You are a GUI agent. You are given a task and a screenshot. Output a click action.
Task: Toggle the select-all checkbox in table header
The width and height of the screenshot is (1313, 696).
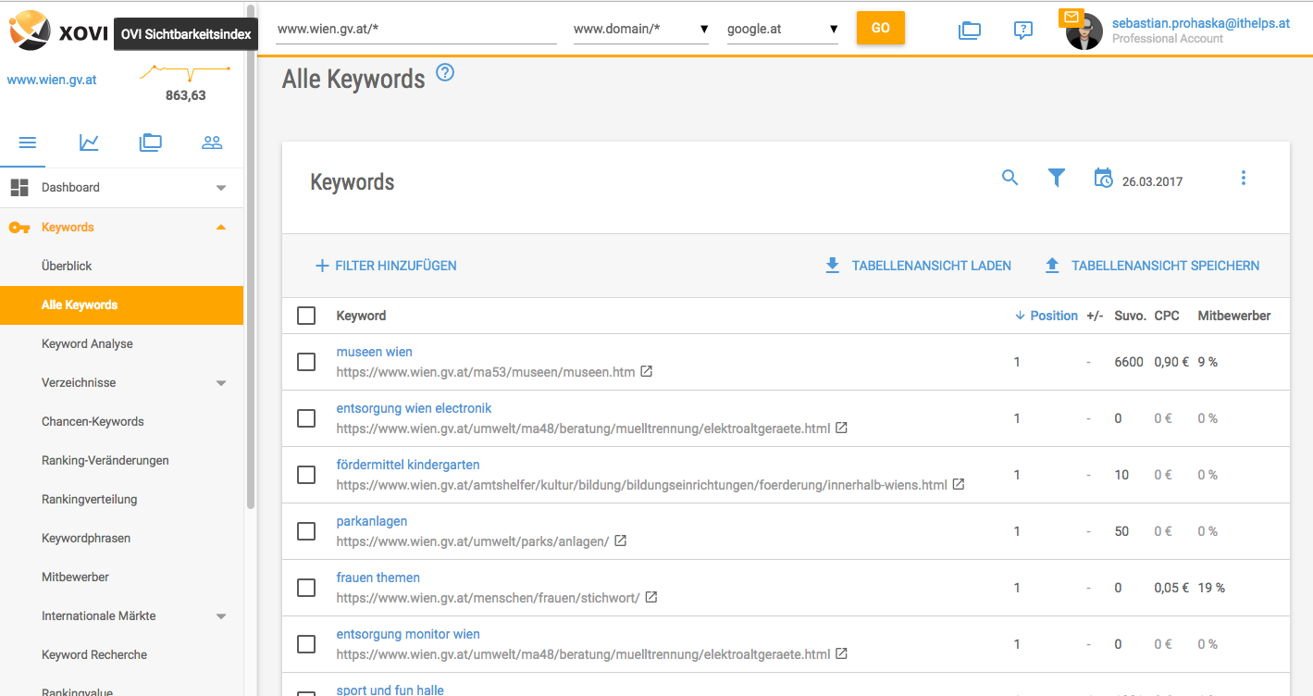tap(306, 317)
